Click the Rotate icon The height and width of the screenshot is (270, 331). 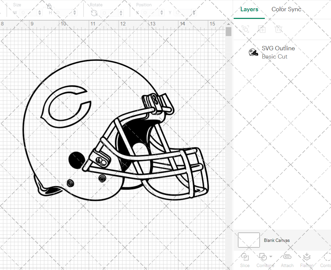tap(94, 13)
